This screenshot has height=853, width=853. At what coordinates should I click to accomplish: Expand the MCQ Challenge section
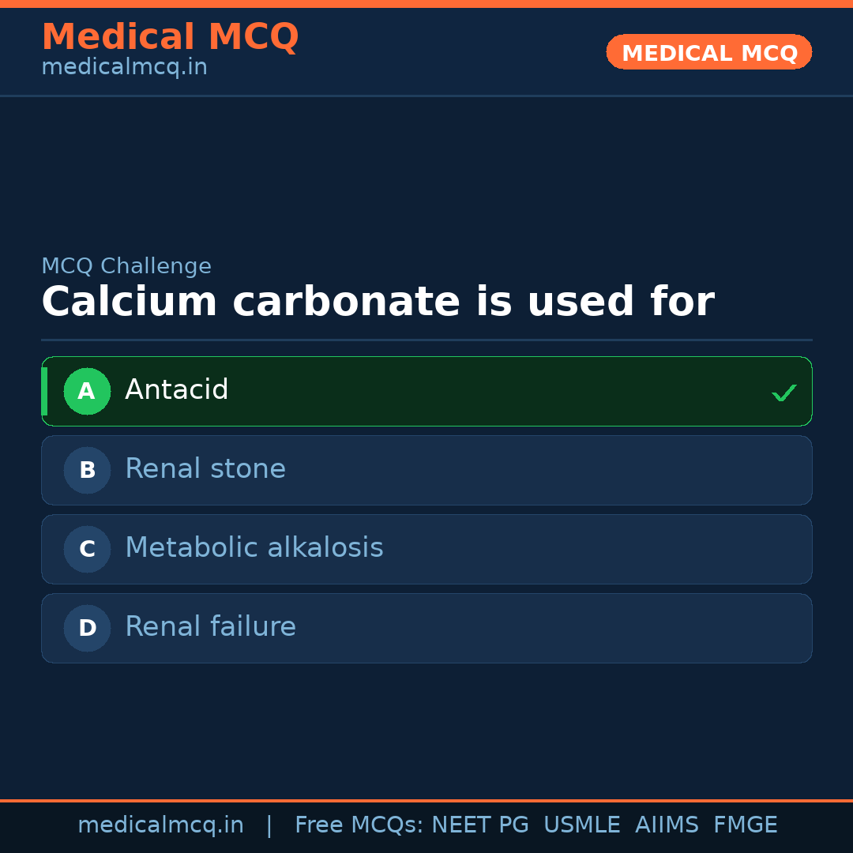point(126,266)
